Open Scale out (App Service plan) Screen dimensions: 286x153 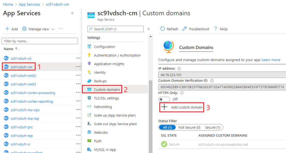(x=115, y=124)
